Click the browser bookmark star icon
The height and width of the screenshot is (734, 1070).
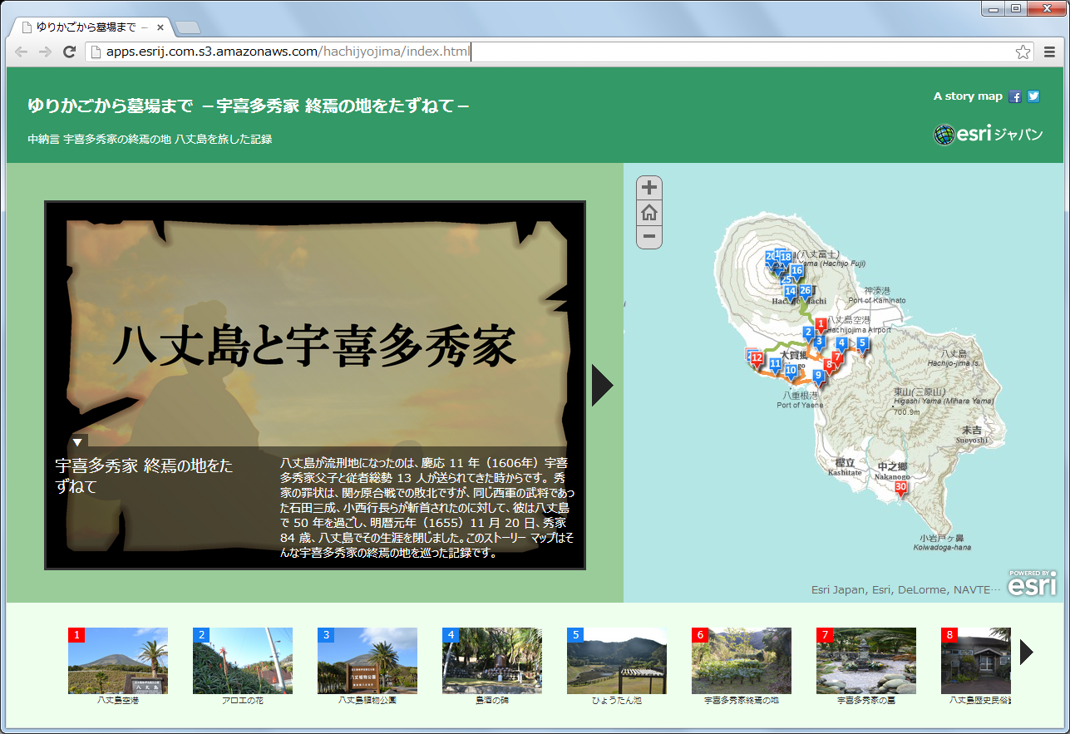coord(1023,52)
